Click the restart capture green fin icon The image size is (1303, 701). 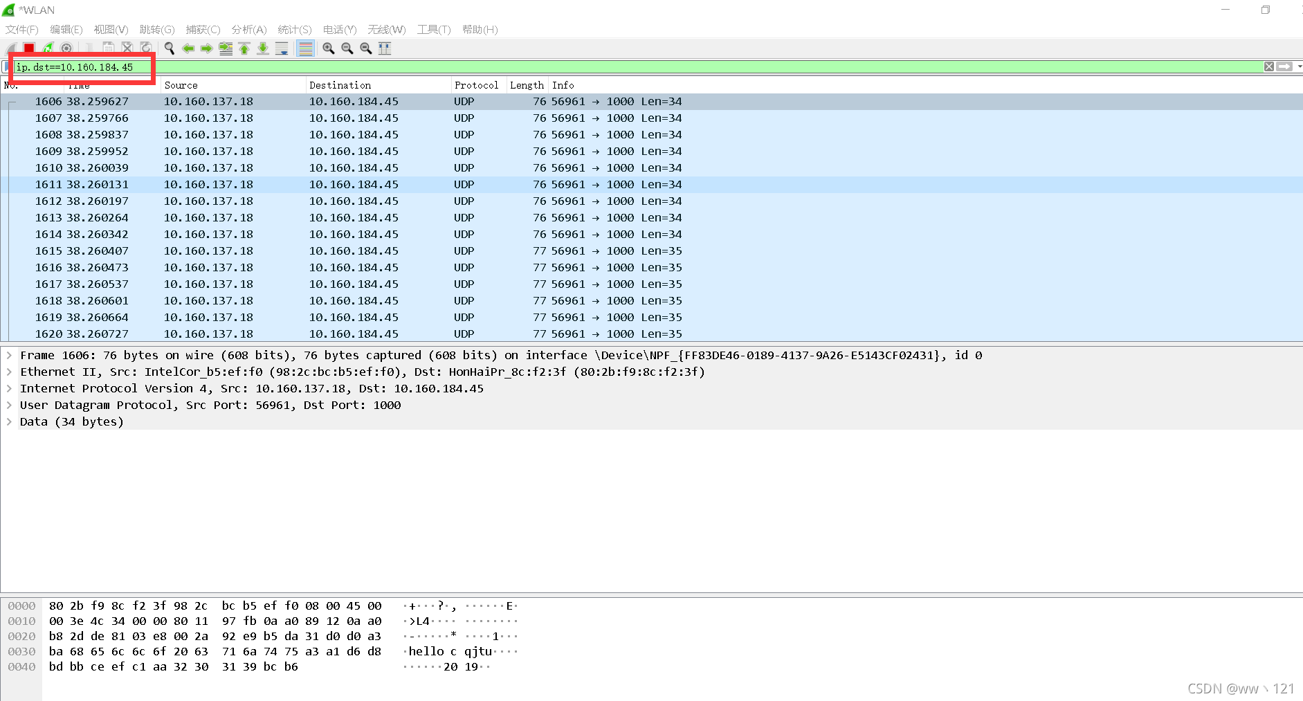click(x=48, y=48)
